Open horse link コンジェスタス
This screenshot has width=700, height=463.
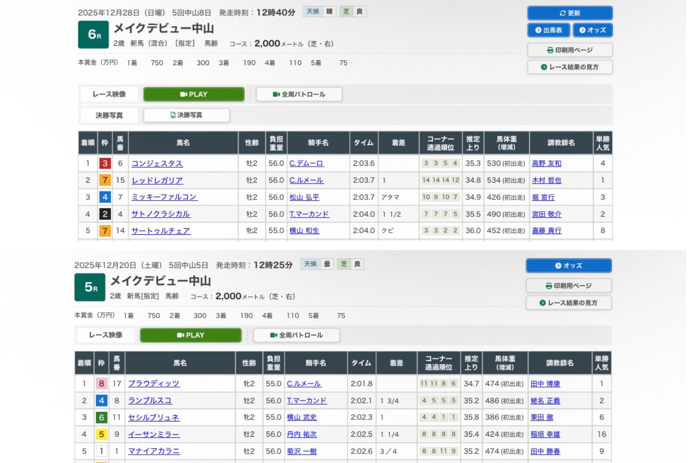point(157,163)
